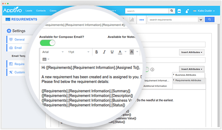This screenshot has height=130, width=222.
Task: Click the blue search requirements button
Action: [209, 19]
